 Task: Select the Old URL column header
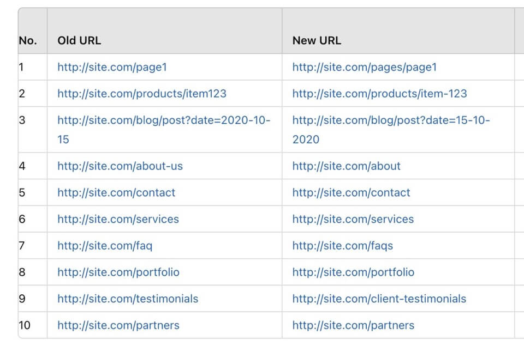79,40
